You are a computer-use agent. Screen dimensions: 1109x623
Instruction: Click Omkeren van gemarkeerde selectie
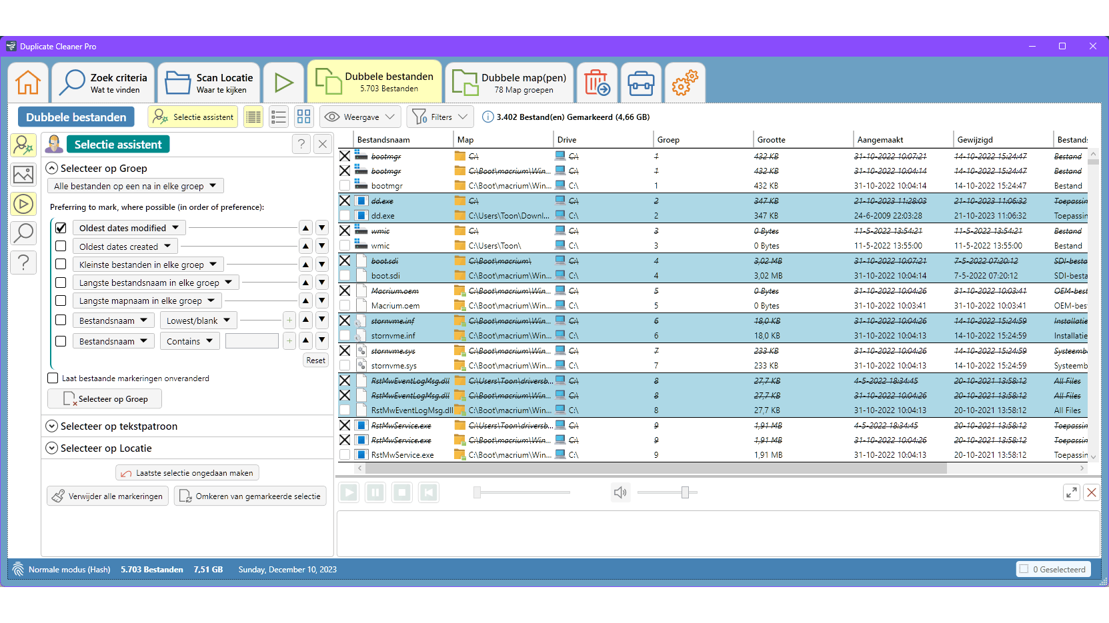tap(250, 496)
